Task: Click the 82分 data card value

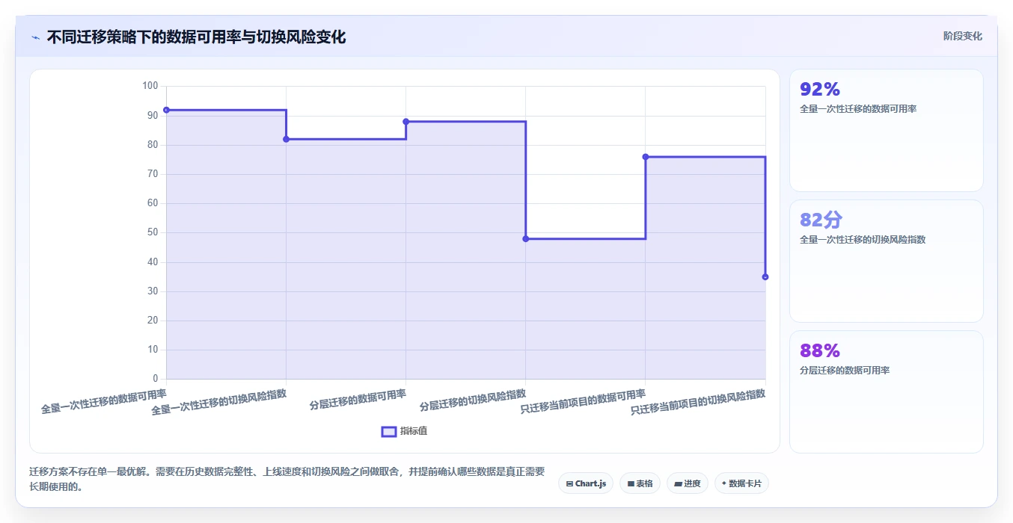Action: click(821, 220)
